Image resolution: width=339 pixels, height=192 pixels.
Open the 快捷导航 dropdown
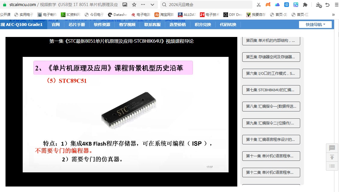coord(315,25)
